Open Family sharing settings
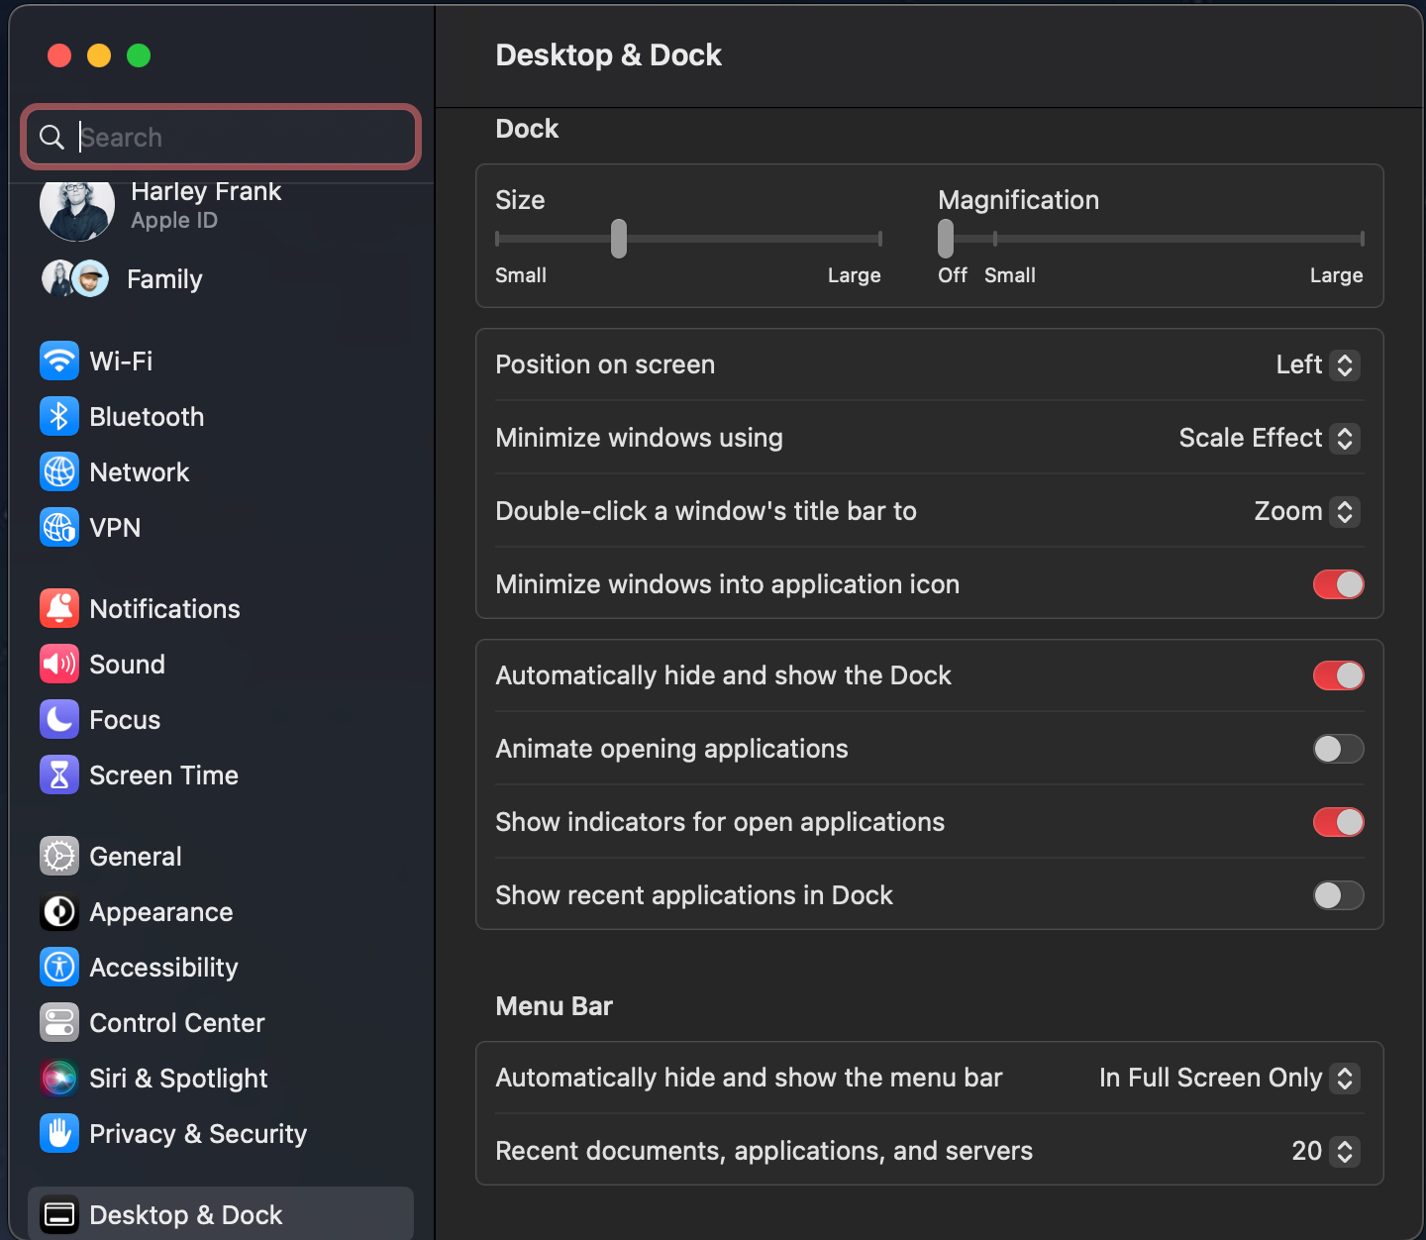The height and width of the screenshot is (1240, 1426). pyautogui.click(x=163, y=279)
